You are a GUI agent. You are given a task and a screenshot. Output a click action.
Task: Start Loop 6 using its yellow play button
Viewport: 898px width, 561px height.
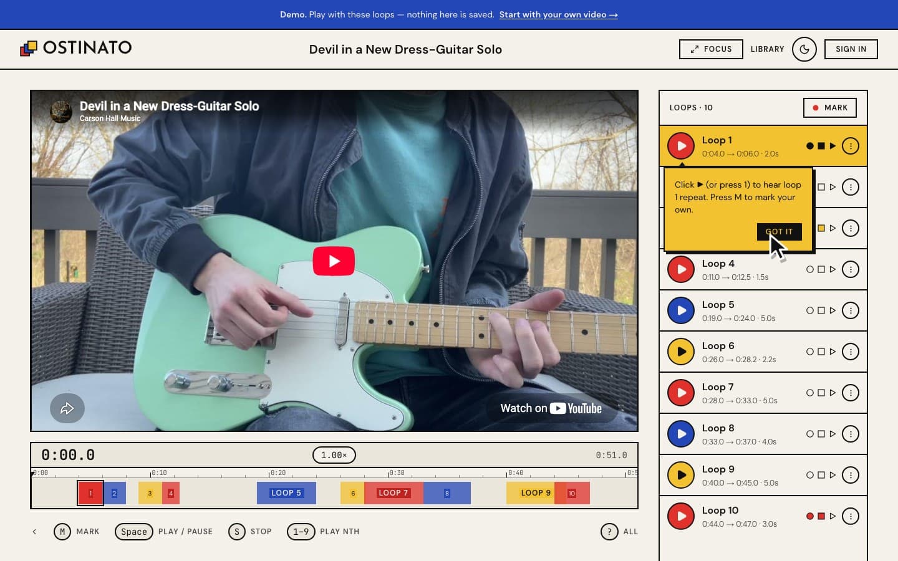coord(681,352)
